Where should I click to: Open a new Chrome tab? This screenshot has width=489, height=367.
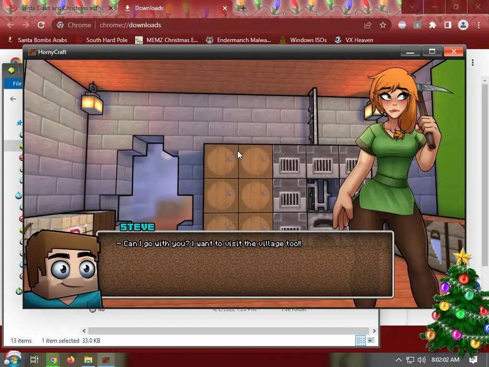tap(243, 8)
